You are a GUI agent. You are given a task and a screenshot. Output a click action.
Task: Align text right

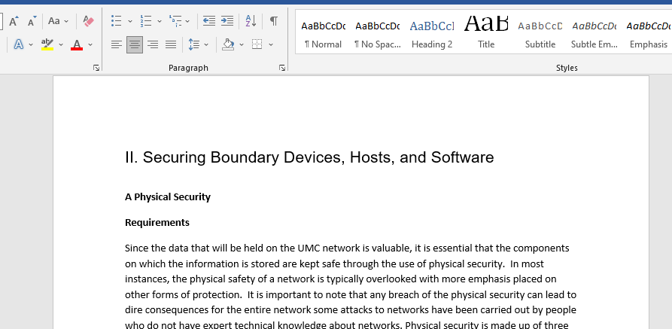tap(153, 44)
